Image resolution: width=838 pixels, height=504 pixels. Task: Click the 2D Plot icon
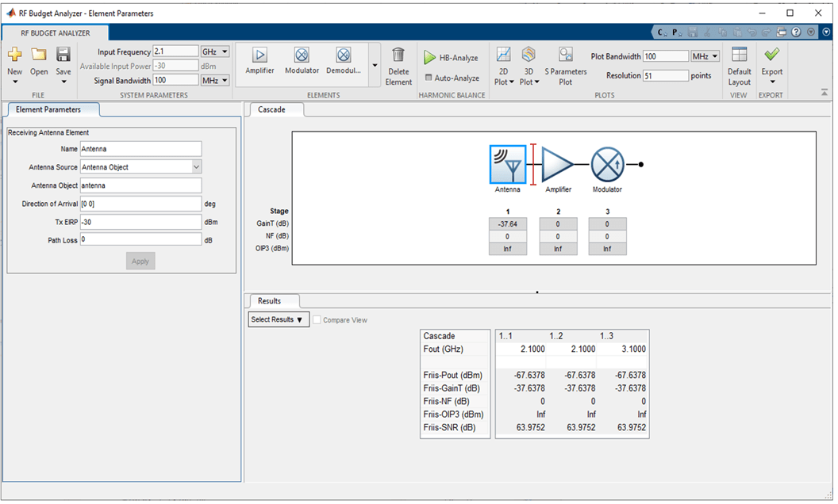[x=503, y=55]
